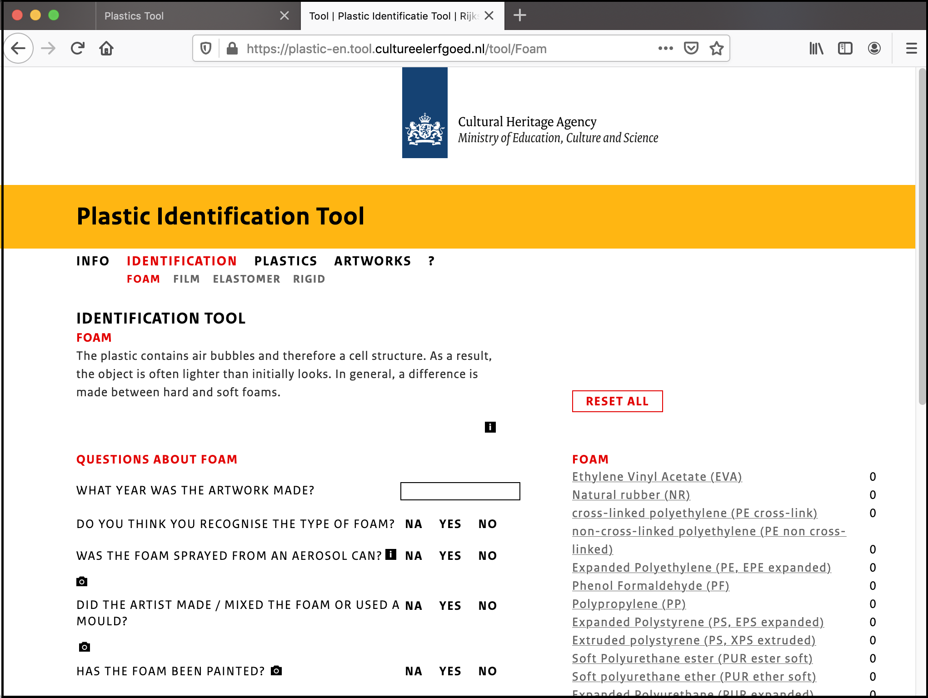Screen dimensions: 928x698
Task: Click camera icon under aerosol can question
Action: (x=82, y=582)
